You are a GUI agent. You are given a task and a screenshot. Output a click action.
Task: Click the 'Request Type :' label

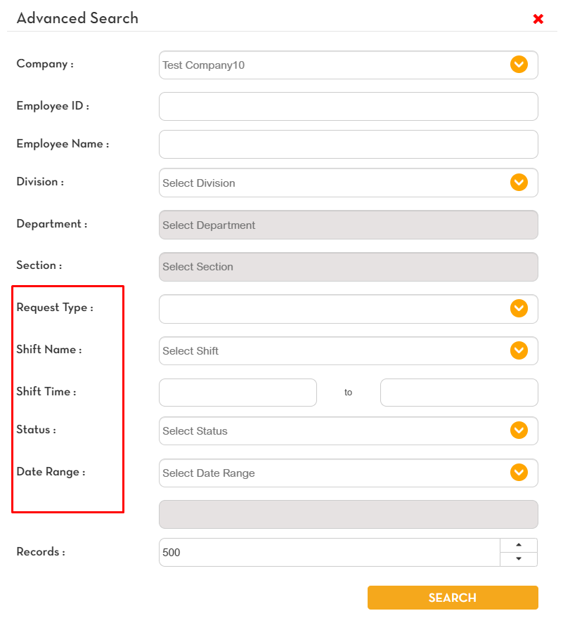tap(55, 308)
